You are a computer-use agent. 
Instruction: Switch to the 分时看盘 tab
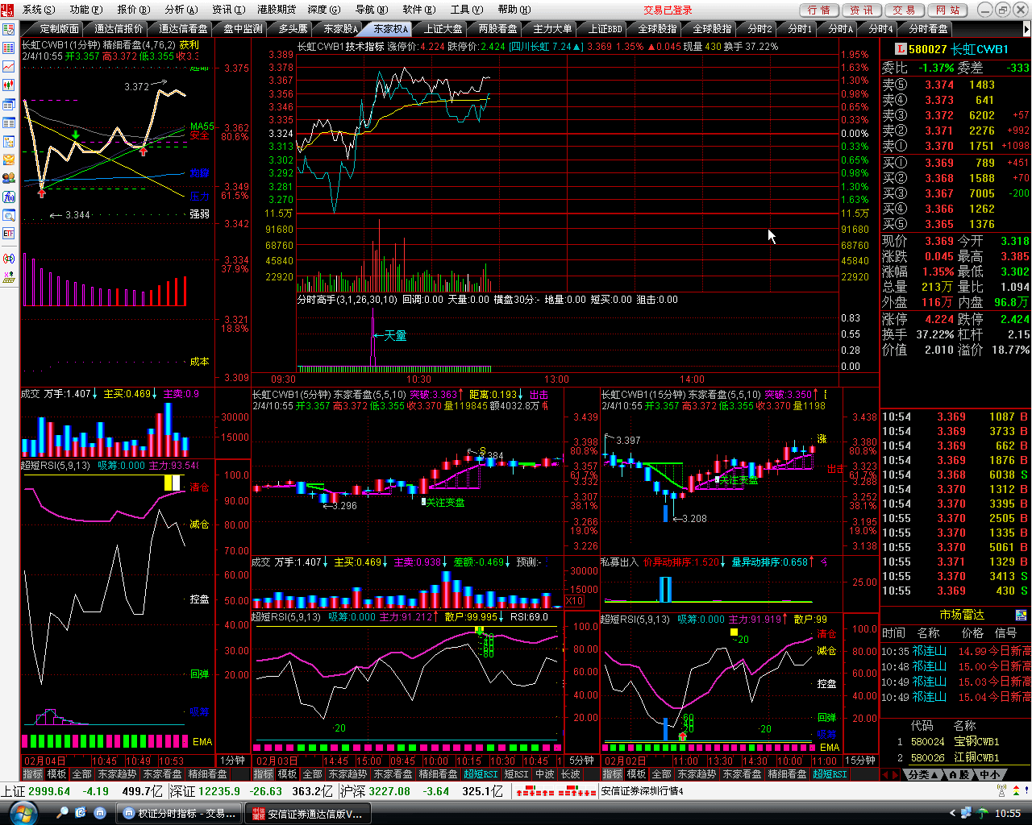click(929, 29)
